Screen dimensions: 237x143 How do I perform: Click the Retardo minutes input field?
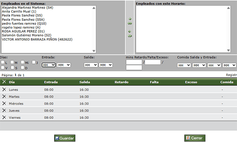coord(134,62)
